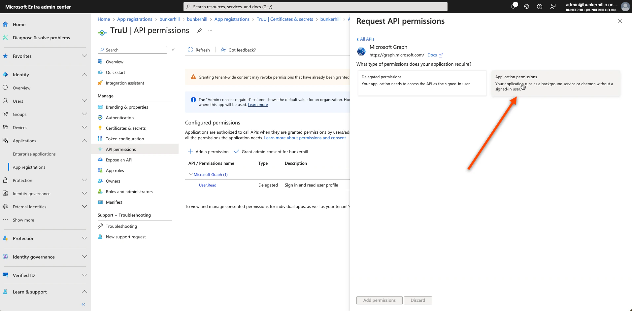Viewport: 632px width, 311px height.
Task: Click the Token configuration bars icon
Action: [x=100, y=139]
